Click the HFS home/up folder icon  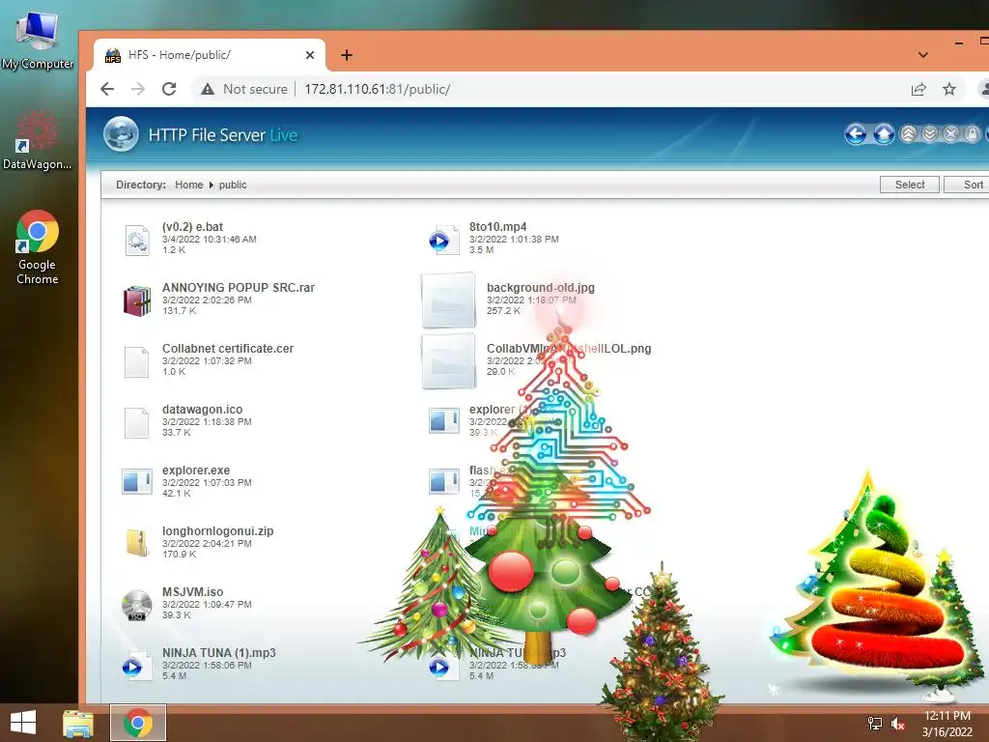pyautogui.click(x=884, y=133)
